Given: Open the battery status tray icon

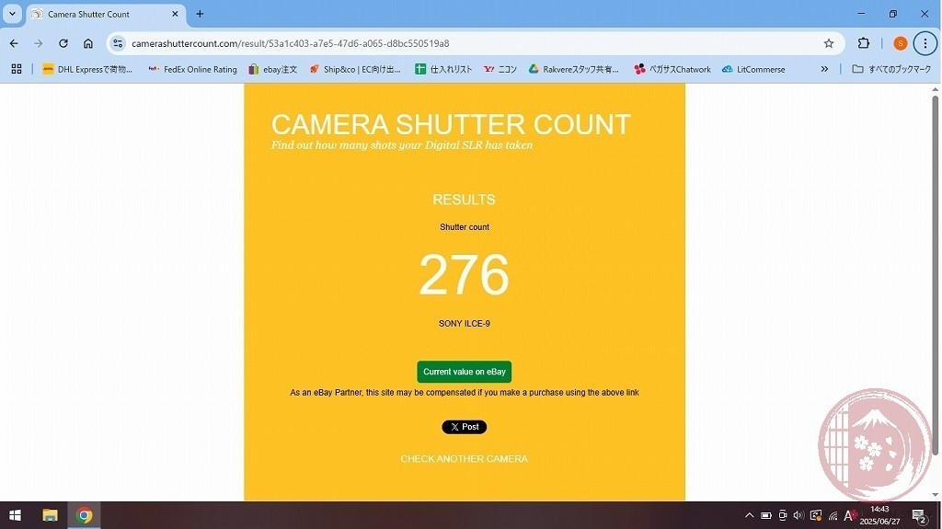Looking at the screenshot, I should pos(766,515).
